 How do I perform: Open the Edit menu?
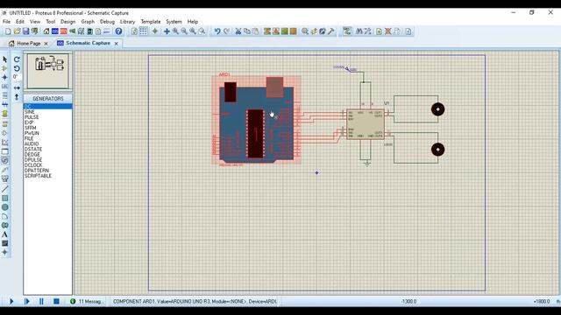point(20,21)
